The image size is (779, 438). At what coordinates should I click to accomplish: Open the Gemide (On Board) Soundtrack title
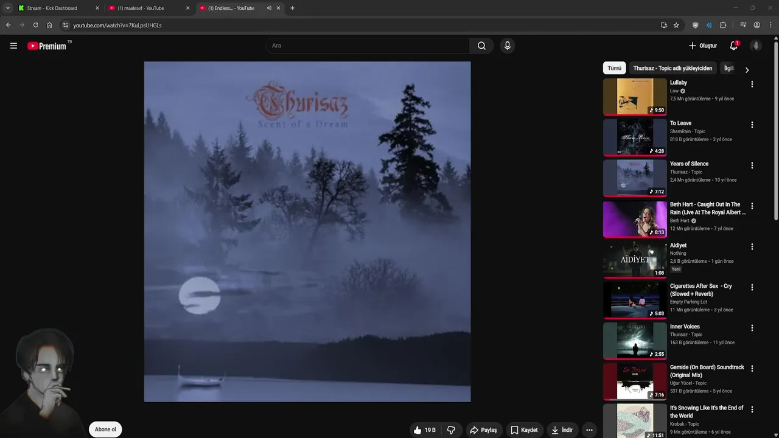coord(707,371)
